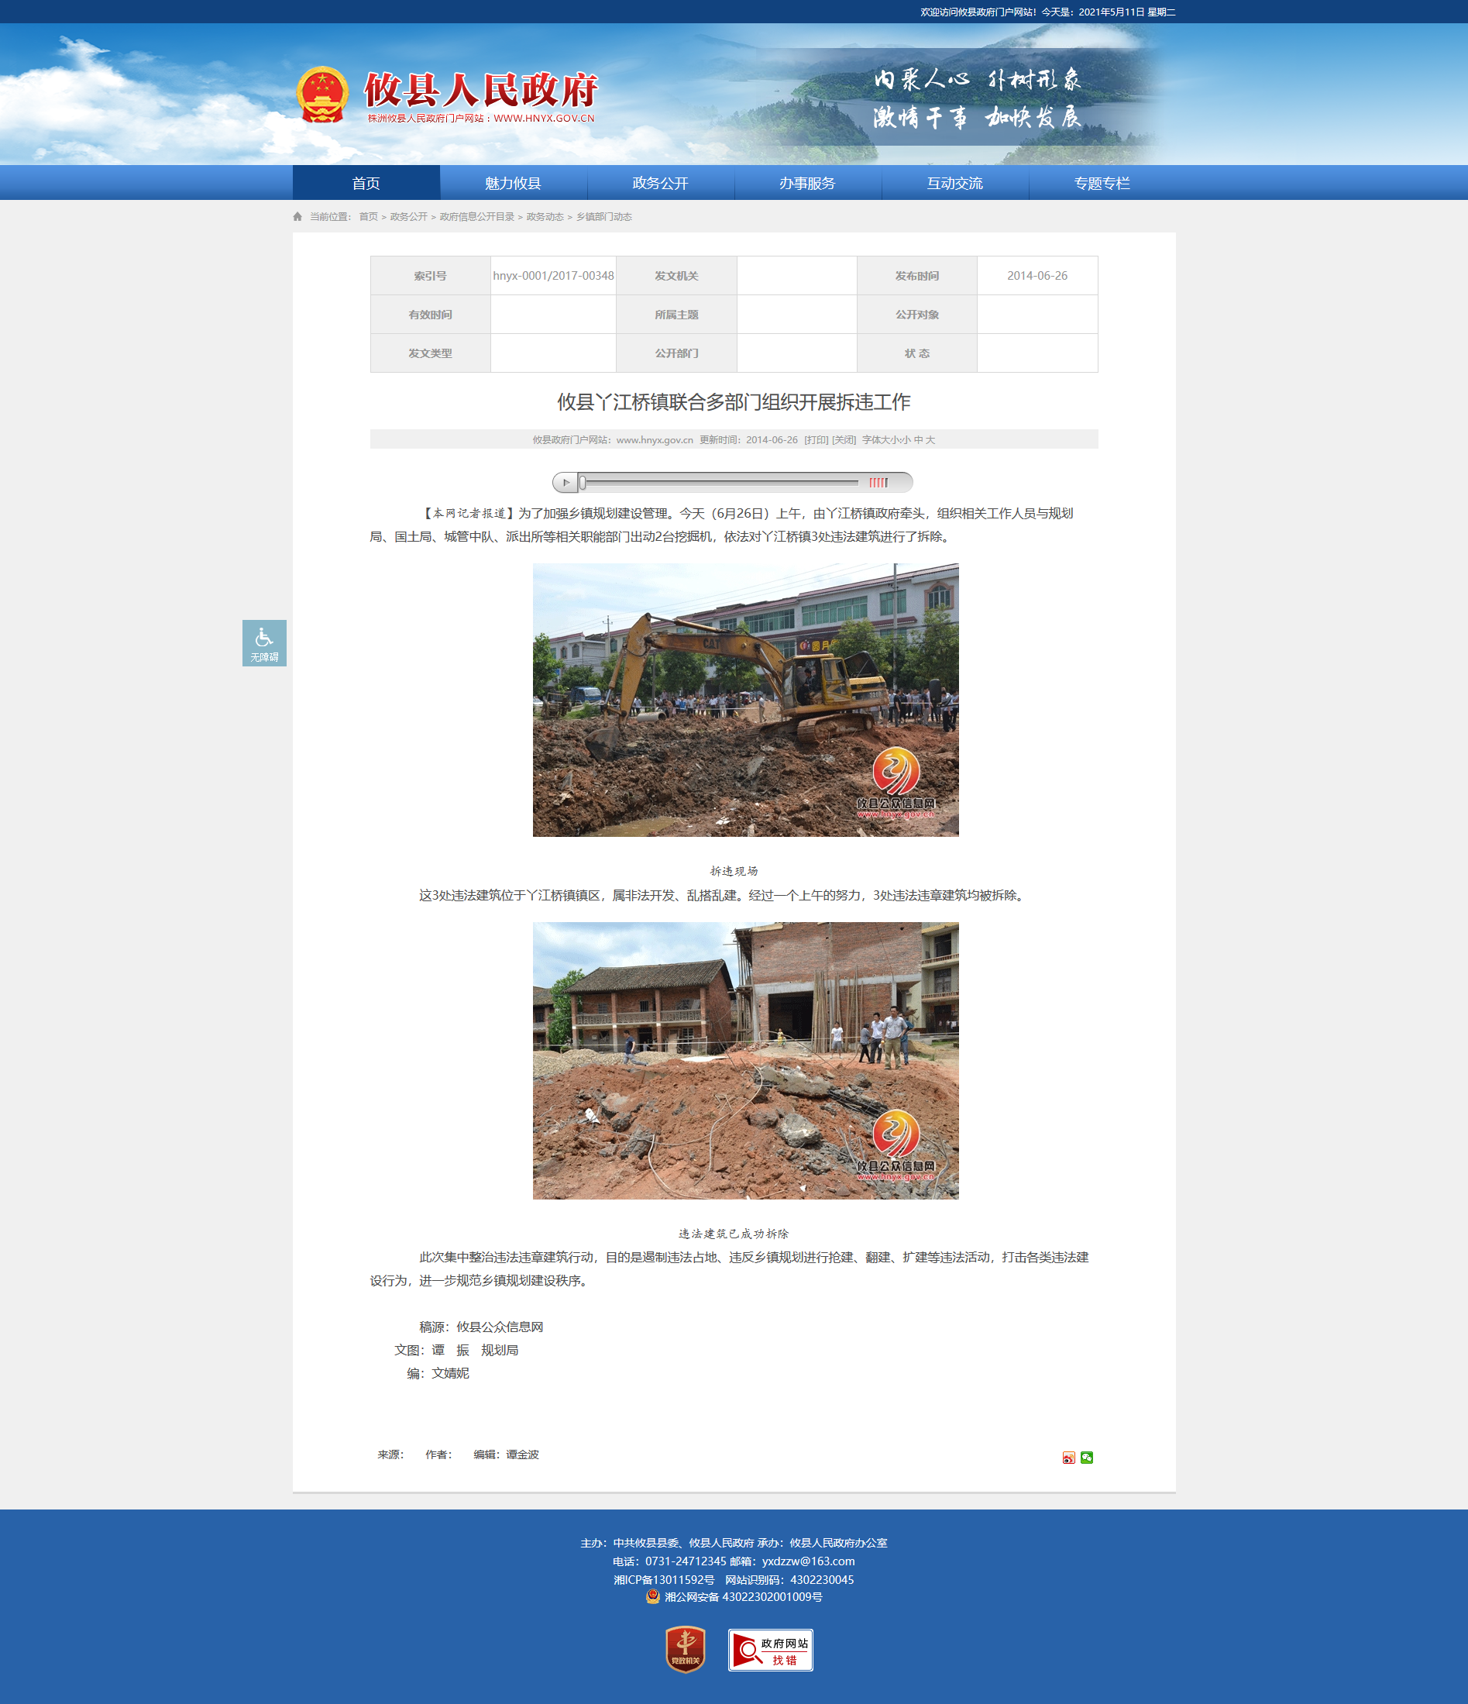Share article via WeChat icon

[x=1087, y=1458]
